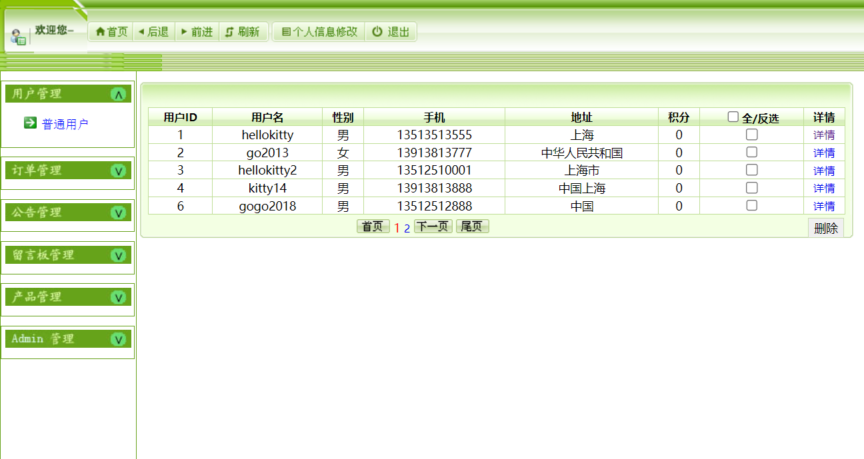Collapse the 用户管理 panel arrow
The width and height of the screenshot is (864, 459).
coord(119,94)
